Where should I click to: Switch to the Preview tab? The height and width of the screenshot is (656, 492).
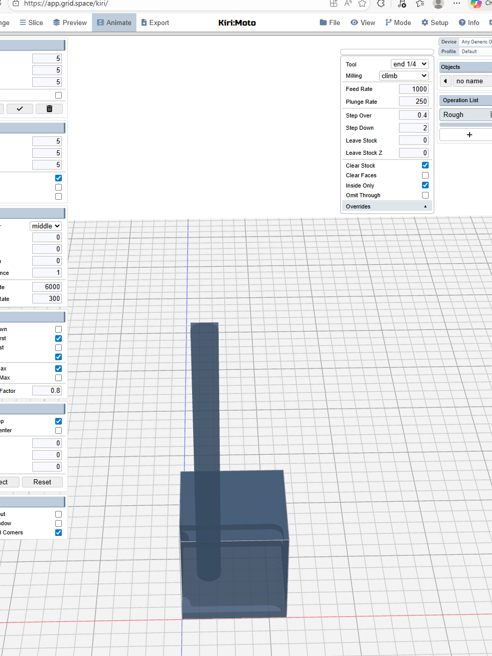69,22
